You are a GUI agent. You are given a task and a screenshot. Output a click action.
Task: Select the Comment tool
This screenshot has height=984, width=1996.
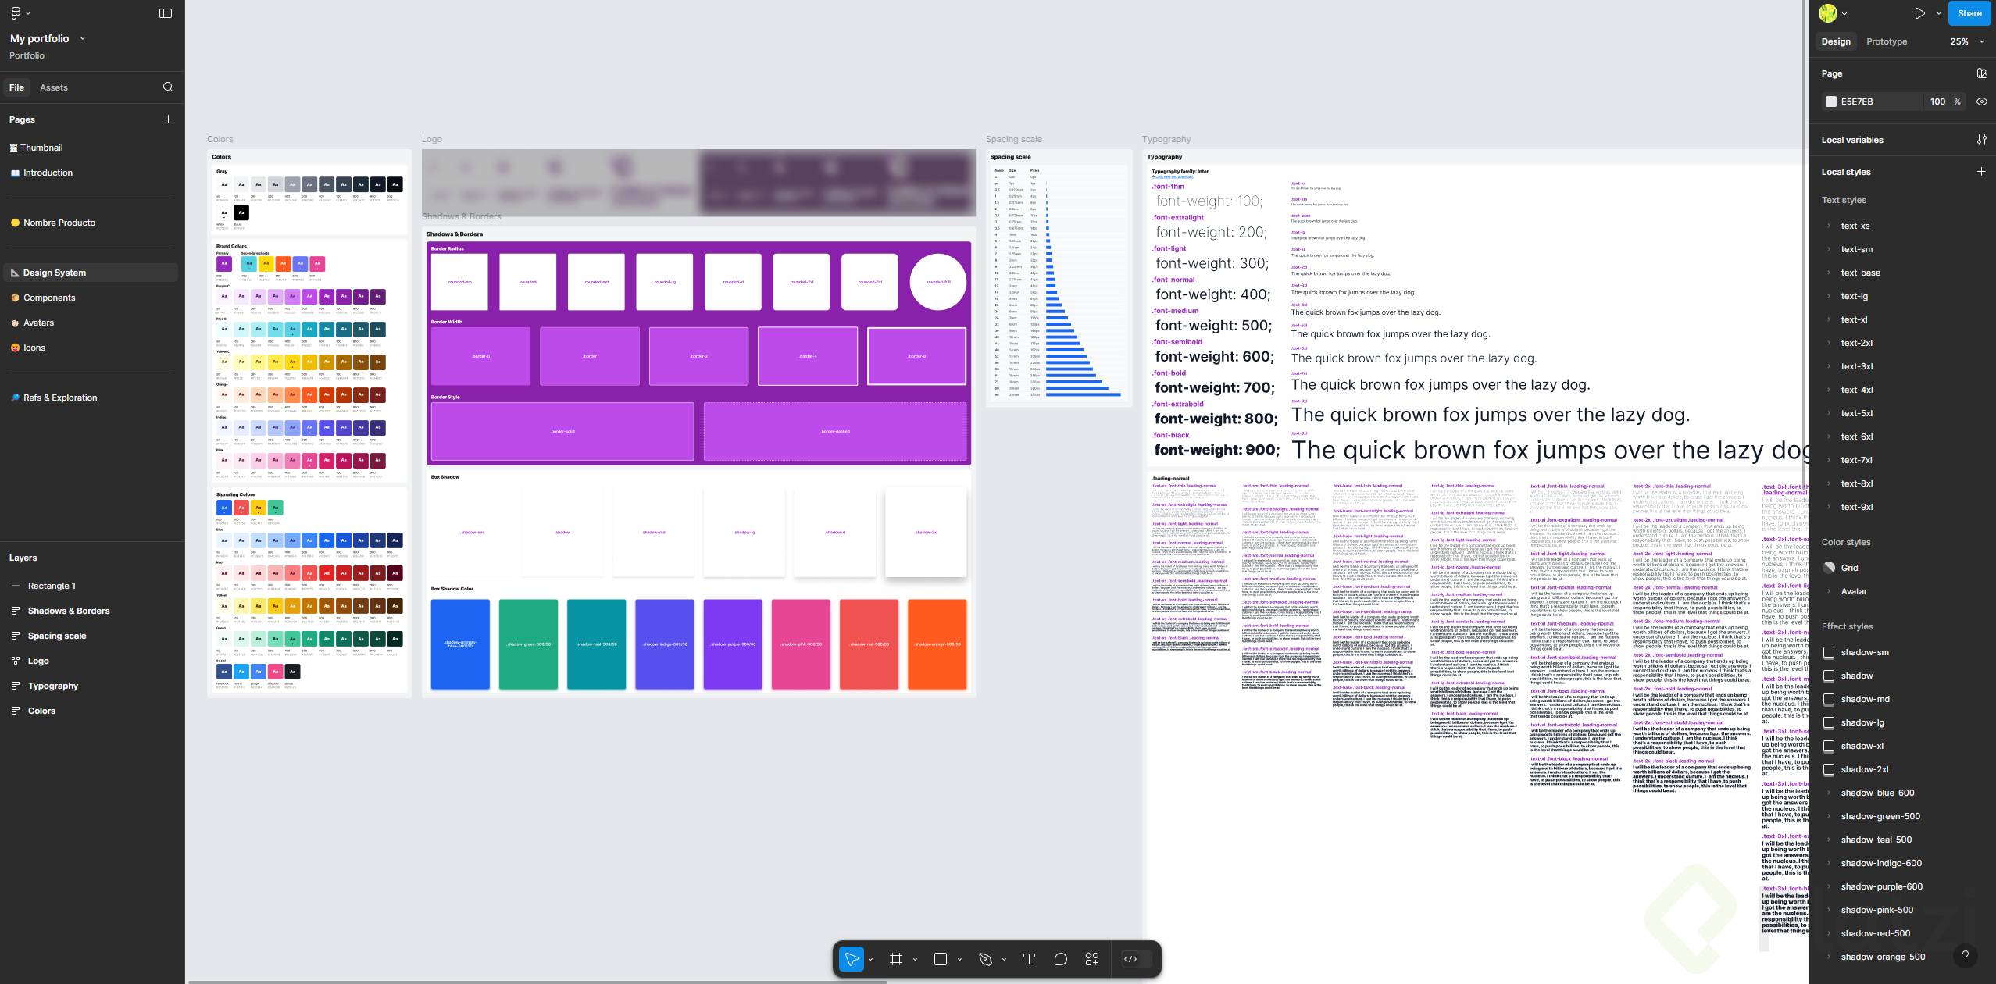click(x=1060, y=959)
